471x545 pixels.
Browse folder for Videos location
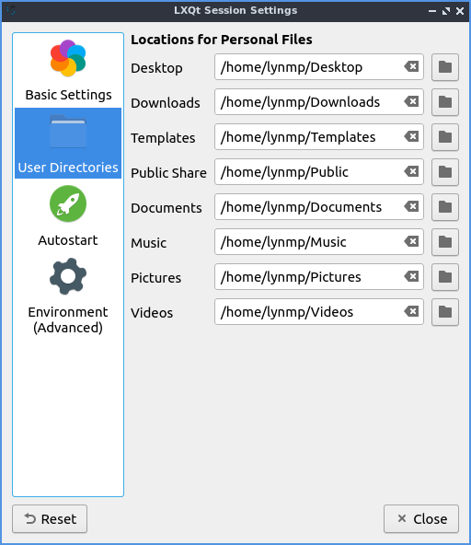(445, 312)
